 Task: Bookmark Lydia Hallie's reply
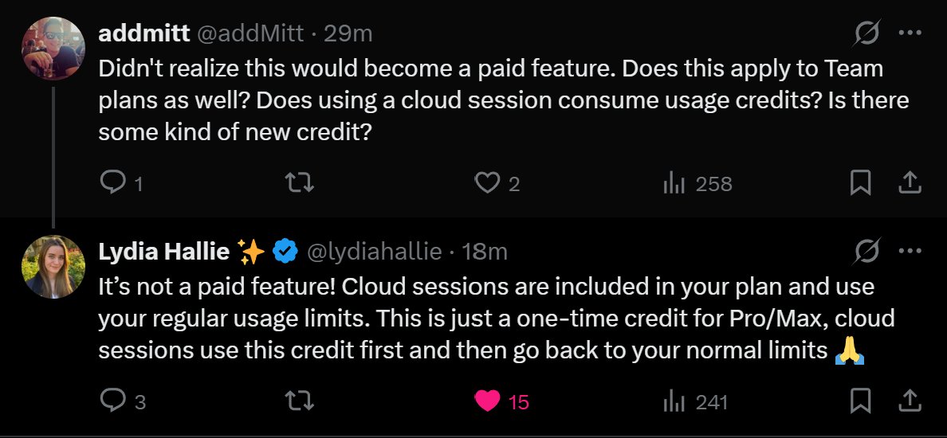[860, 401]
